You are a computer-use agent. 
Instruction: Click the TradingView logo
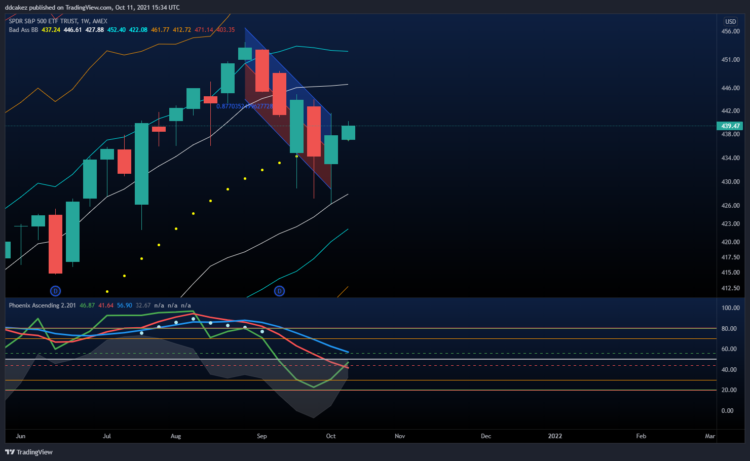tap(29, 452)
